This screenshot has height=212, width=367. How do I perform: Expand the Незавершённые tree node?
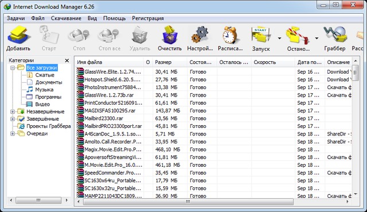tap(13, 111)
